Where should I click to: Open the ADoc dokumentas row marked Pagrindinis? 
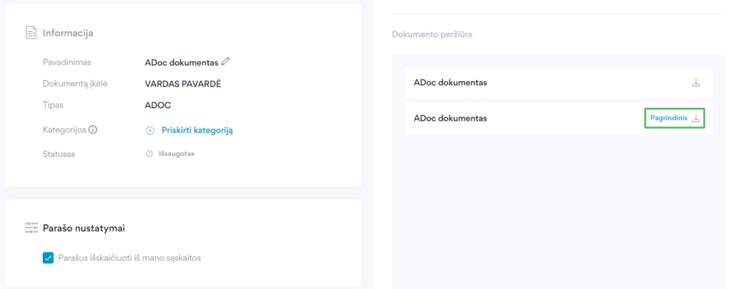[558, 119]
